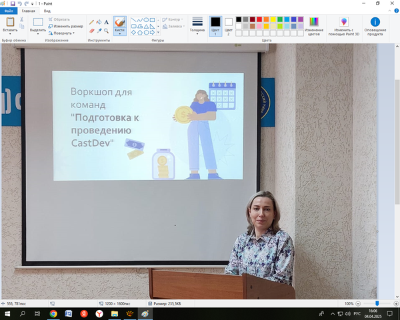Select the Magnifier tool
Screen dimensions: 400x320
(107, 31)
